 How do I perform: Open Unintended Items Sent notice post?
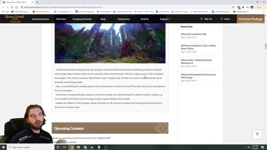click(199, 76)
